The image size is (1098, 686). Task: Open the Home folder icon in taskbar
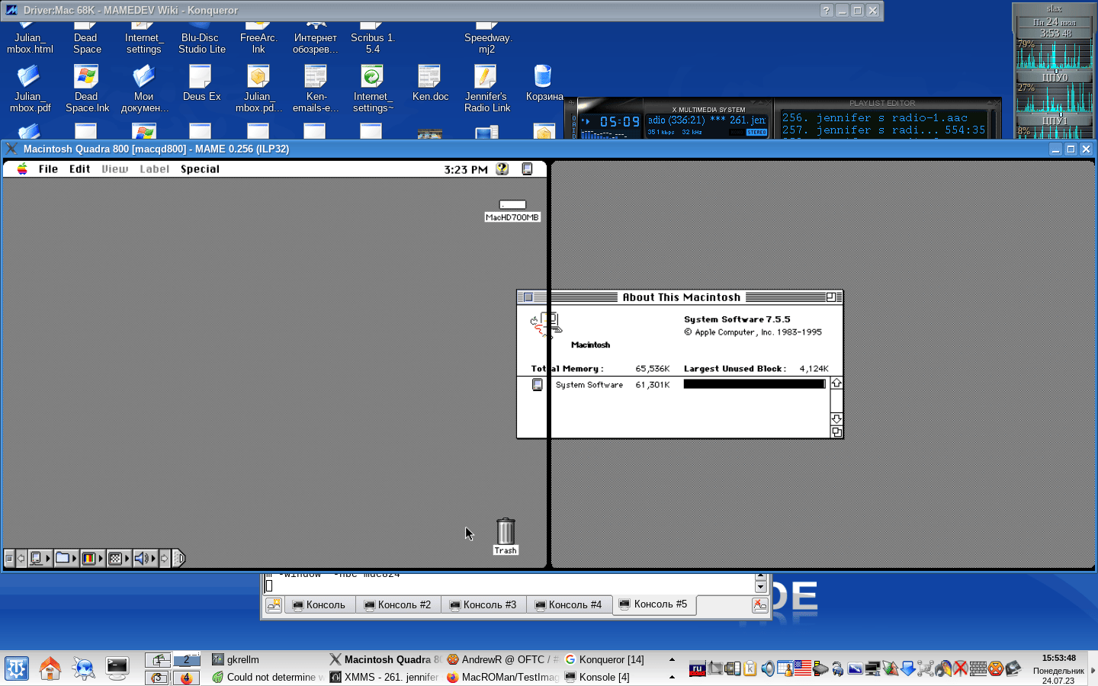(x=50, y=668)
